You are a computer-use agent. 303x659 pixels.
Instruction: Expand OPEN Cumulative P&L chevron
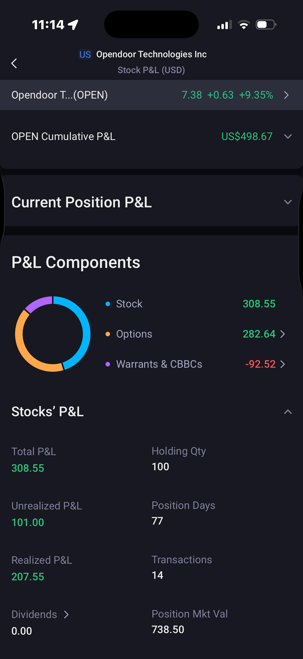coord(288,137)
